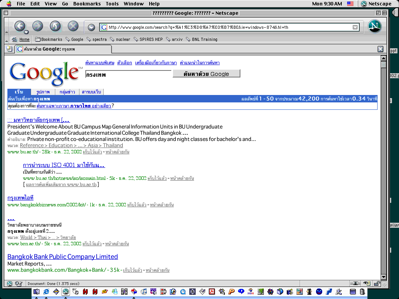This screenshot has height=299, width=399.
Task: Open the กรุงเทพไอที result
Action: click(20, 198)
